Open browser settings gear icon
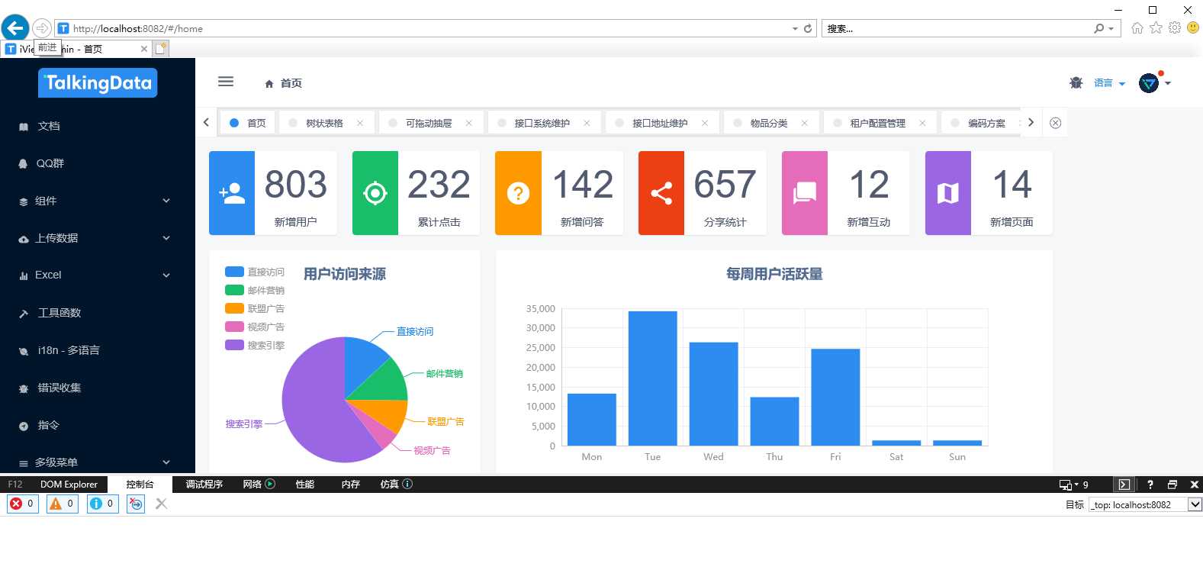1203x586 pixels. pyautogui.click(x=1175, y=28)
